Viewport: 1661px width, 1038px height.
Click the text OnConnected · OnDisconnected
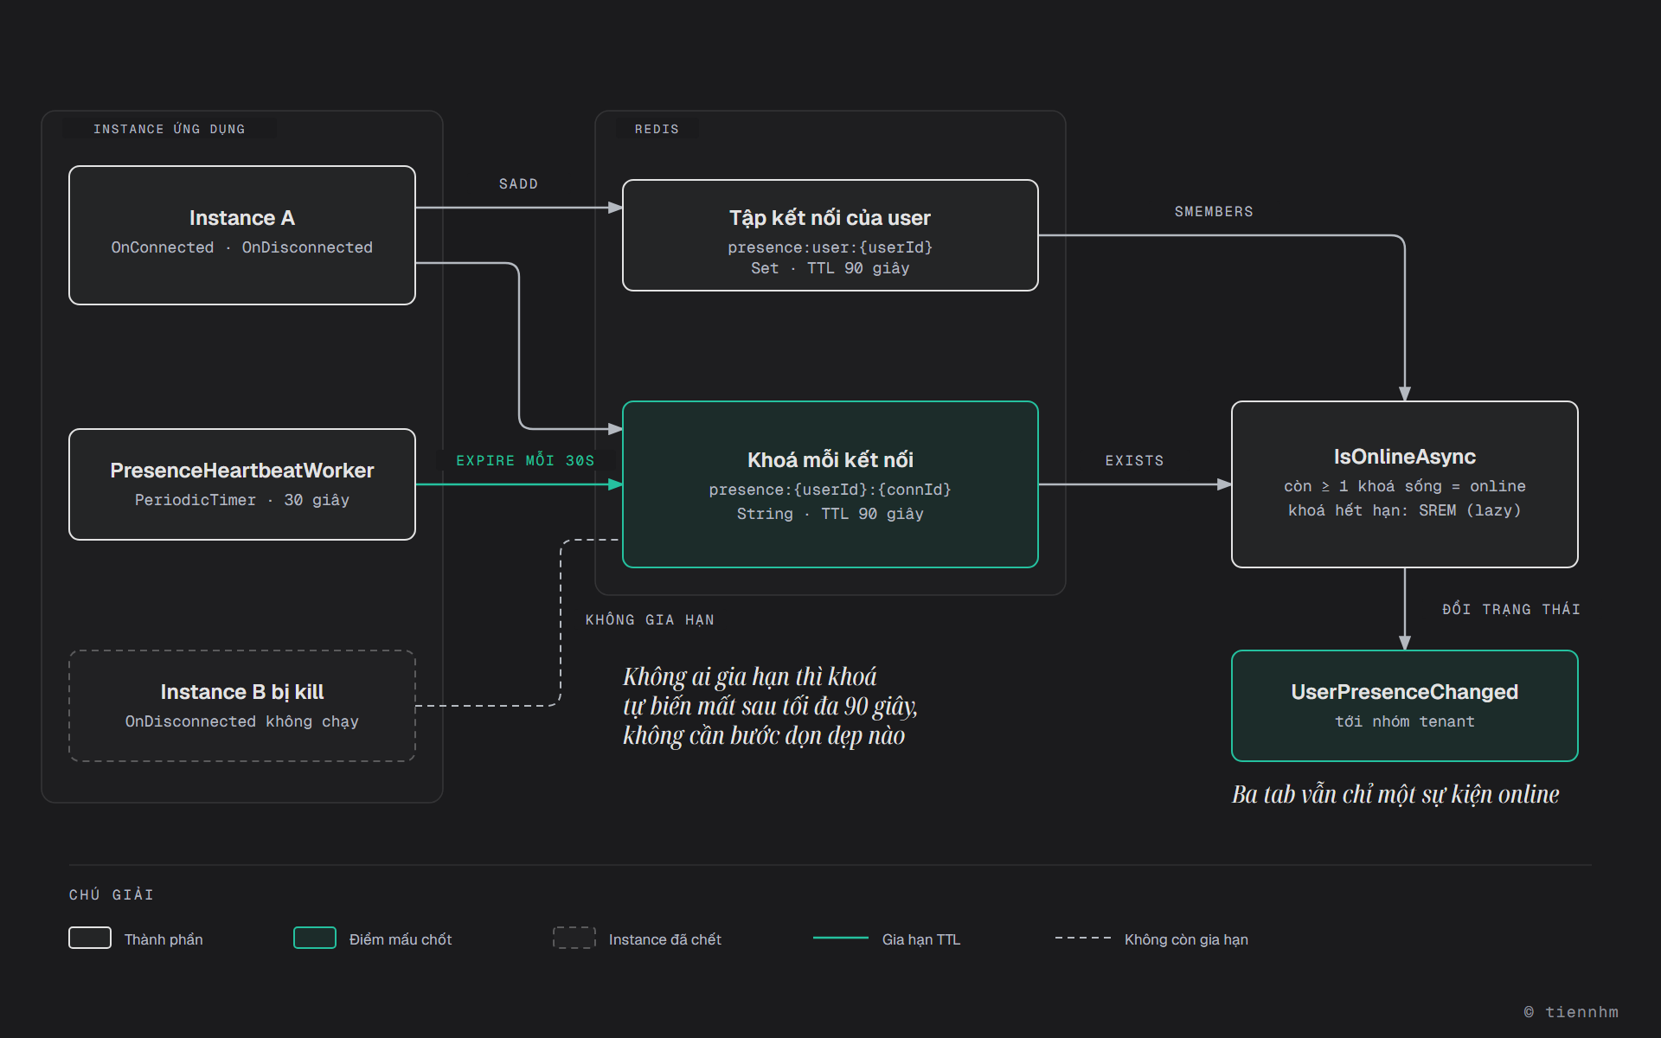pos(242,247)
